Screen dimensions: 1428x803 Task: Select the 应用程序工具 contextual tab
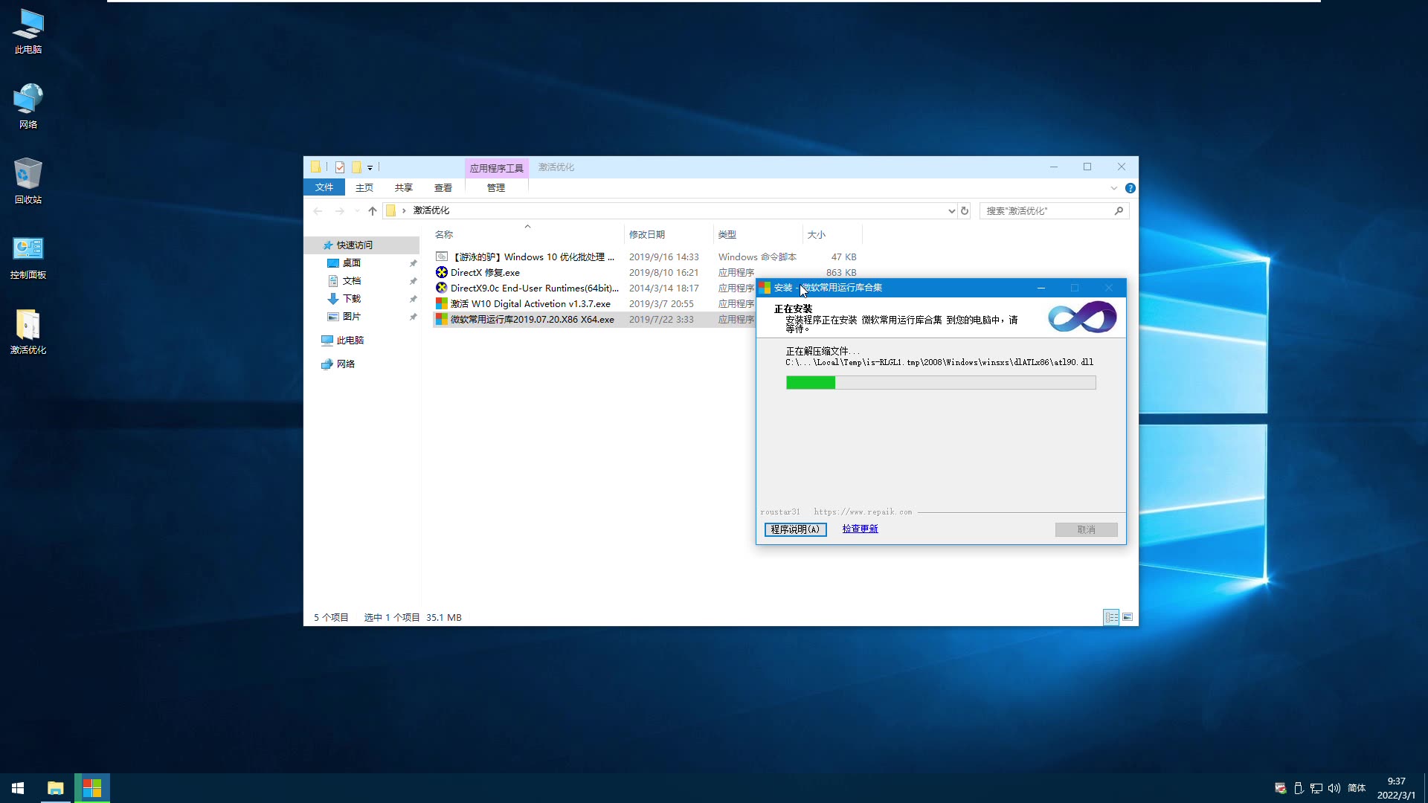[x=497, y=168]
